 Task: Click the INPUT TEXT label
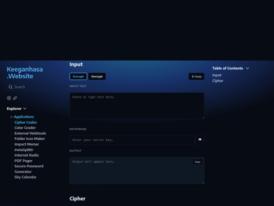78,86
